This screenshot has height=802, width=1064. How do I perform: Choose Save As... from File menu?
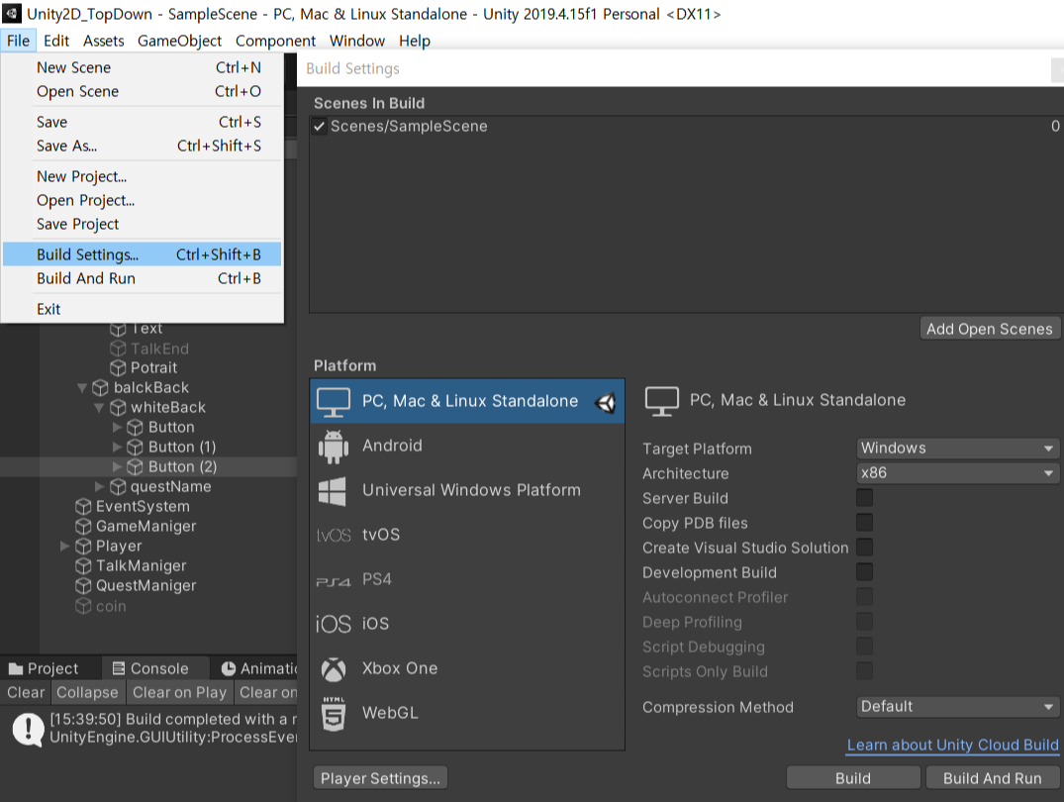point(142,146)
